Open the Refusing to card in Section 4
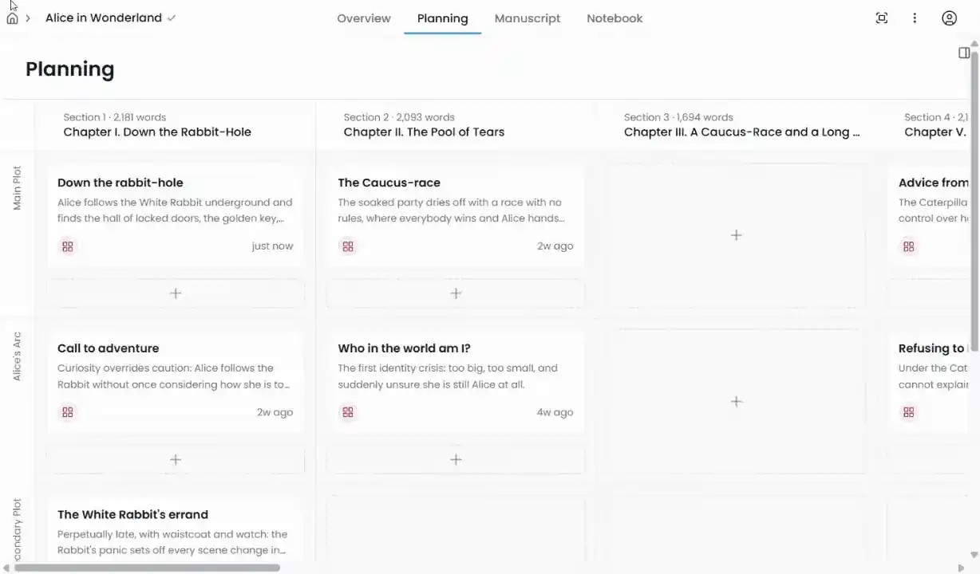Image resolution: width=980 pixels, height=574 pixels. coord(930,381)
